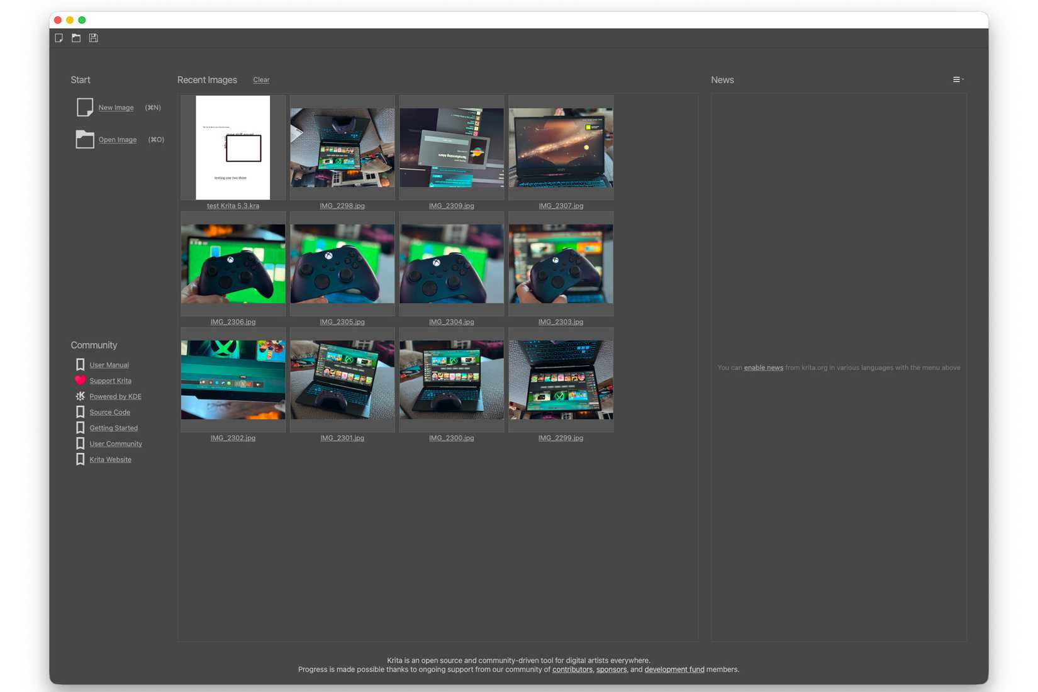Click Clear to empty Recent Images
The image size is (1038, 692).
pyautogui.click(x=261, y=80)
